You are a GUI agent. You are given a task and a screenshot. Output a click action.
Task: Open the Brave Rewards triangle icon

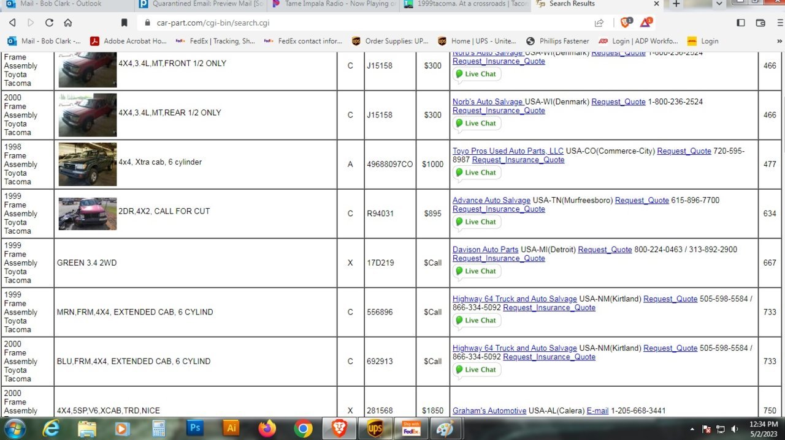click(645, 23)
